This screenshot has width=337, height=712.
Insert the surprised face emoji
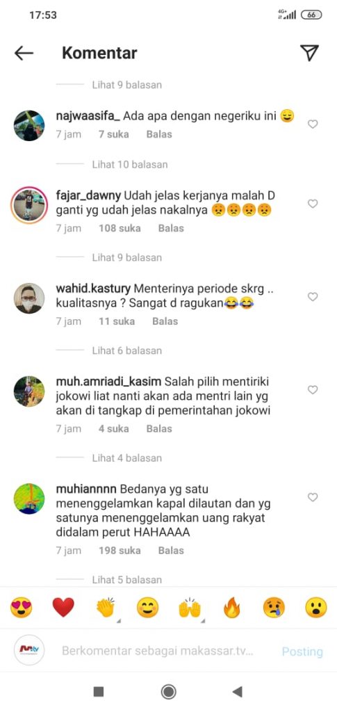click(315, 607)
